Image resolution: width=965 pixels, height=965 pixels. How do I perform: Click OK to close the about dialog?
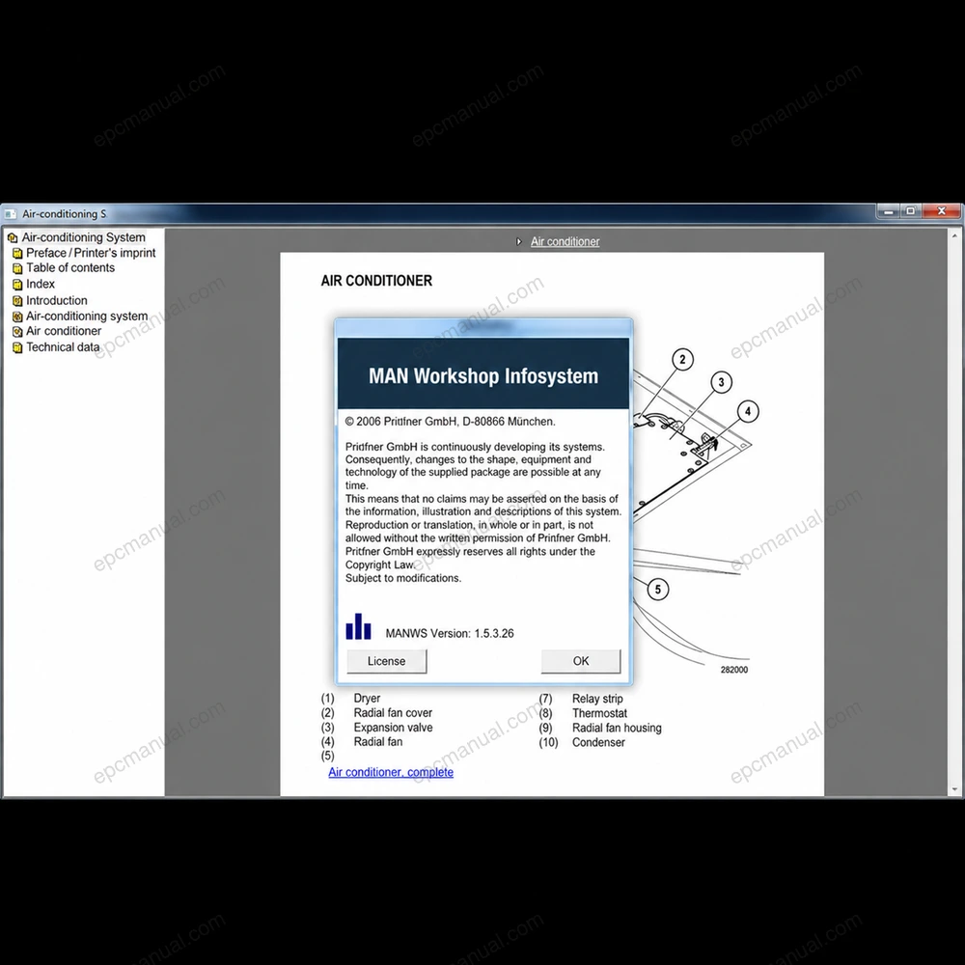pos(581,661)
